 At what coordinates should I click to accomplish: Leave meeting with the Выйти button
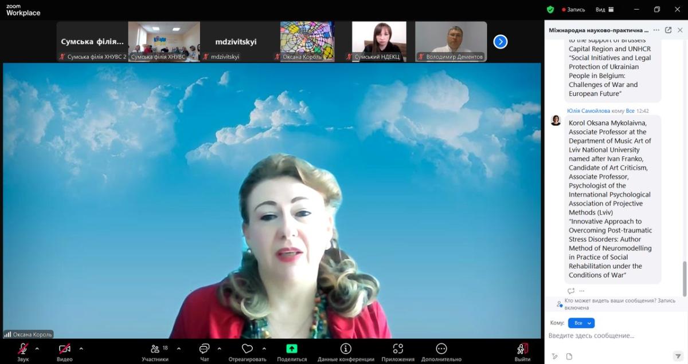coord(522,351)
